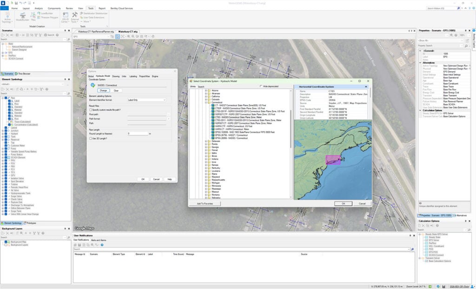Click the Thiessen Polygon ribbon tool
Viewport: 476px width, 289px height.
(x=48, y=18)
